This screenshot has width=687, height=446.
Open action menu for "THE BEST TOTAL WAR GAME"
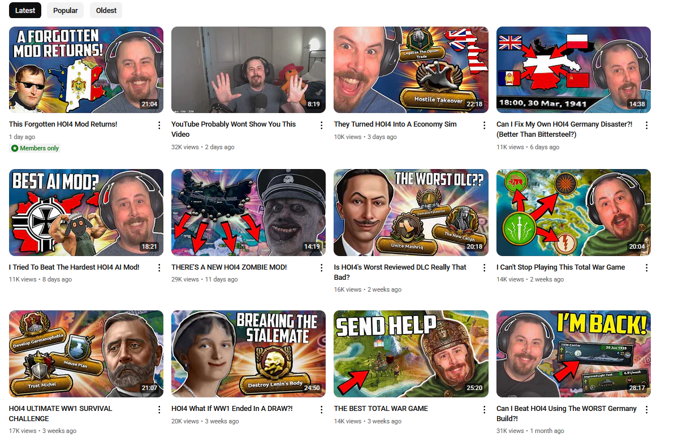click(x=484, y=410)
